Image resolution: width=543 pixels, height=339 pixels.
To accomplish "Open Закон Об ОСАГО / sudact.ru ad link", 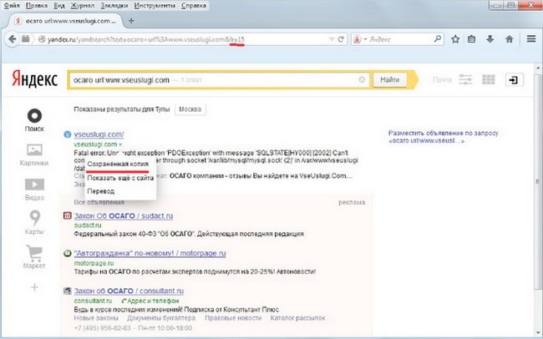I will point(124,215).
